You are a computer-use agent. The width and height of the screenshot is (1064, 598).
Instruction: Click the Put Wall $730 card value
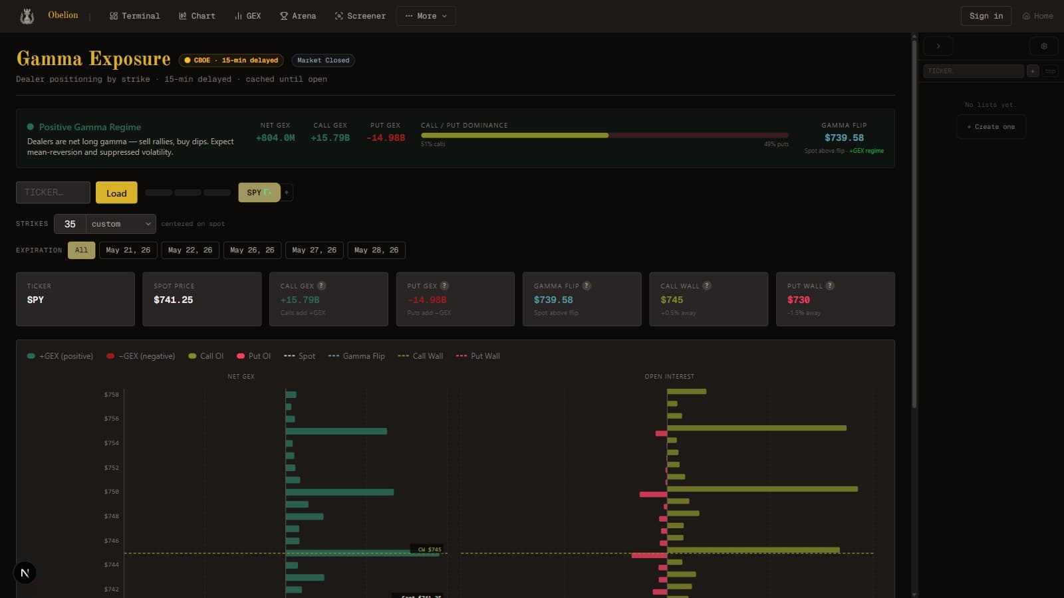(x=799, y=300)
